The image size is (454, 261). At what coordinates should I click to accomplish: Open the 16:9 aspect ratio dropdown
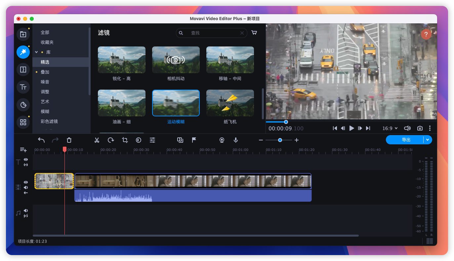click(x=390, y=128)
